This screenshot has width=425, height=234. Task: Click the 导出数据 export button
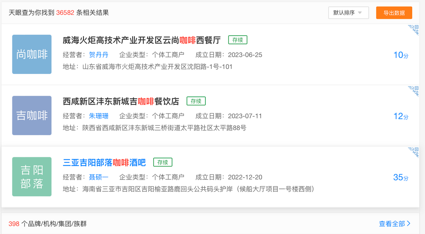(x=394, y=13)
